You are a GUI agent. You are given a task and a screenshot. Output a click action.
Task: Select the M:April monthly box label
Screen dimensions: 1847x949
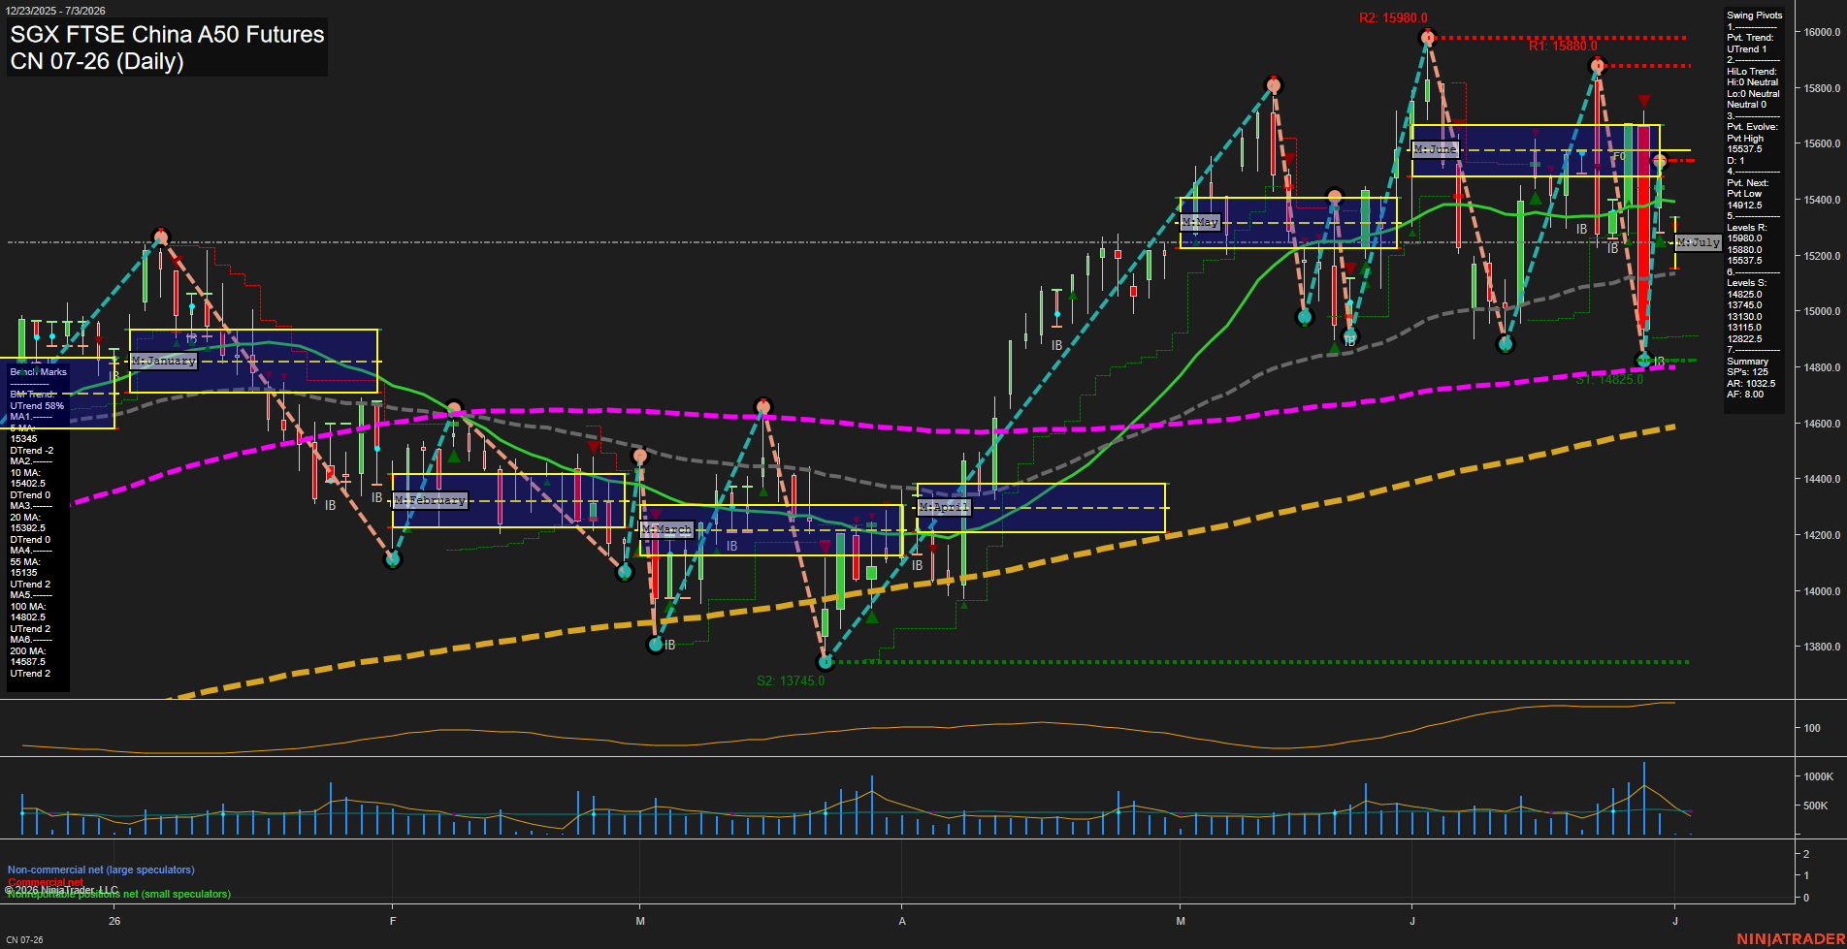tap(944, 507)
